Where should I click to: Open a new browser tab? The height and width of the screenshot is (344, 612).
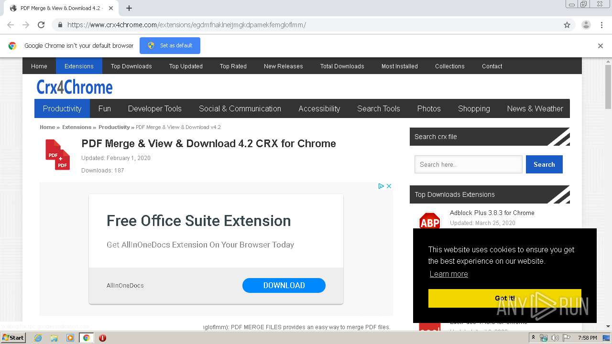point(129,8)
